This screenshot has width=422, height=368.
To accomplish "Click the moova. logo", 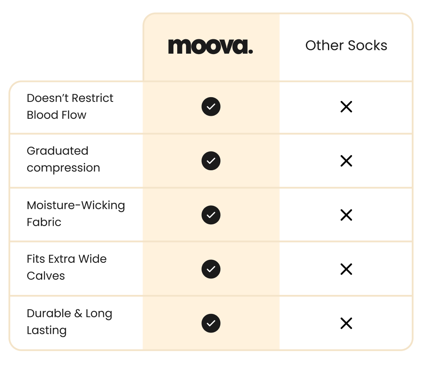I will (211, 46).
